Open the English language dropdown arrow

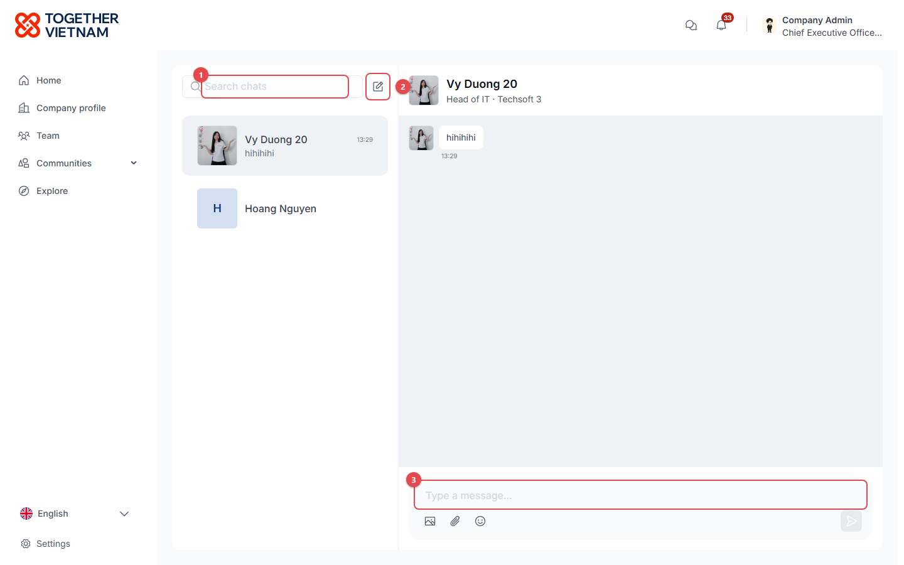pos(124,514)
